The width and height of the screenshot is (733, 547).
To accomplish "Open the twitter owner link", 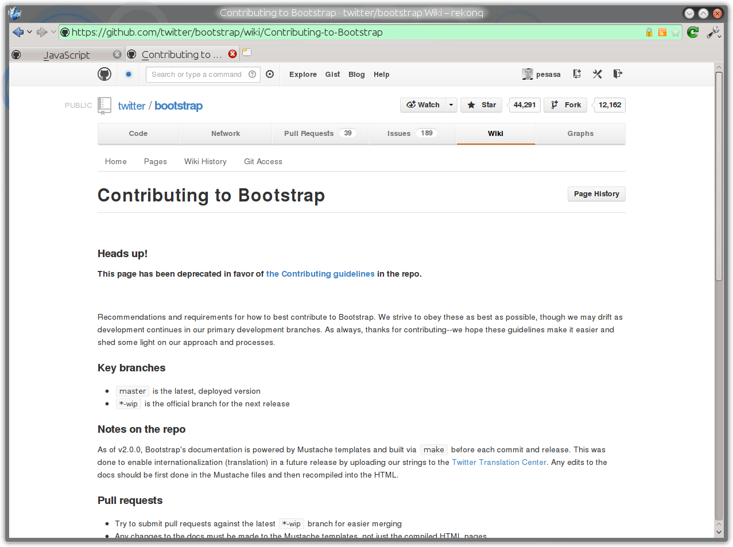I will point(131,106).
